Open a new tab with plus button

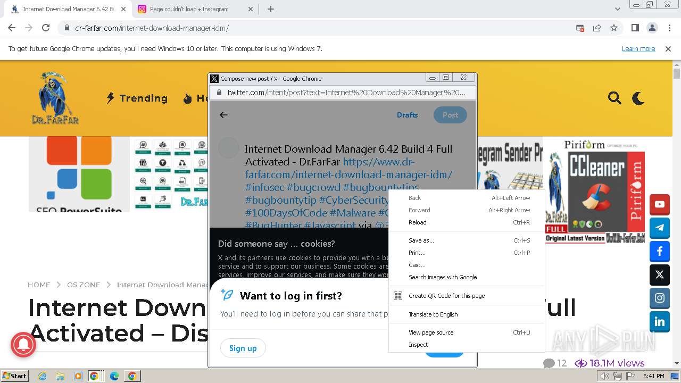tap(271, 9)
